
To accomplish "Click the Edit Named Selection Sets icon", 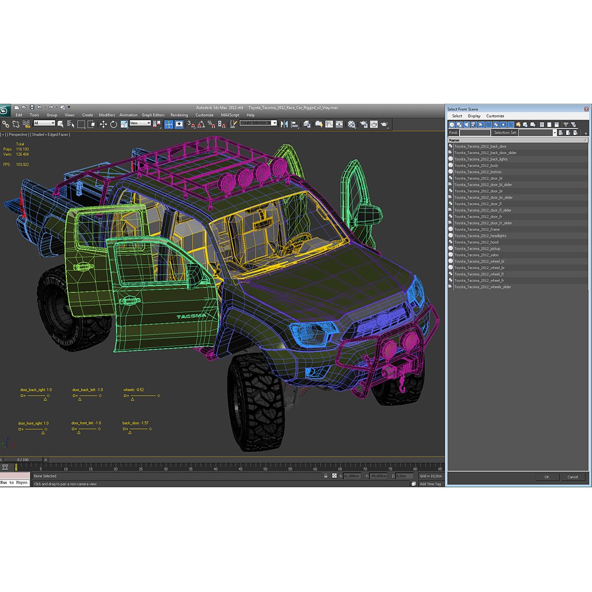I will (234, 124).
